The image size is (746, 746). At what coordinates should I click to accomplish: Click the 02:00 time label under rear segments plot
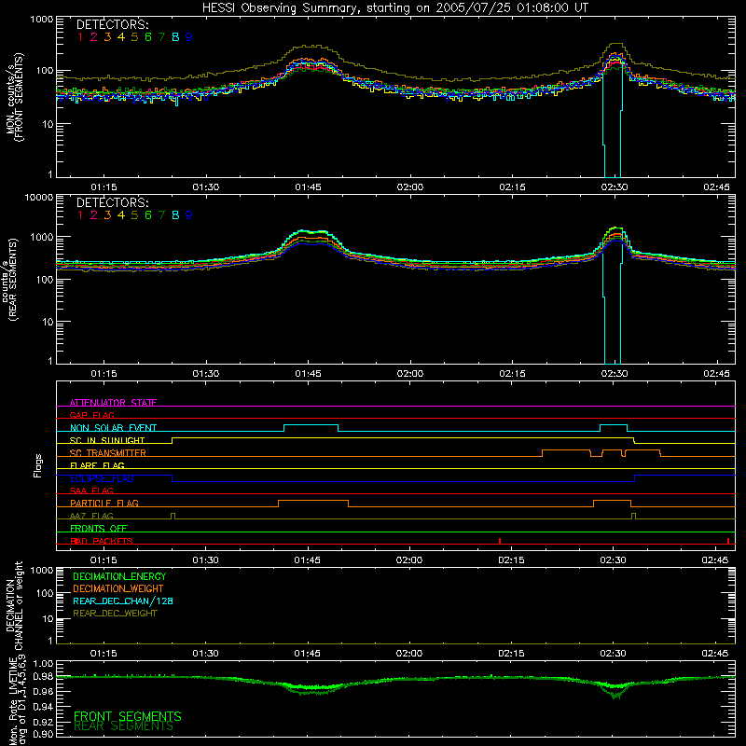pyautogui.click(x=410, y=374)
